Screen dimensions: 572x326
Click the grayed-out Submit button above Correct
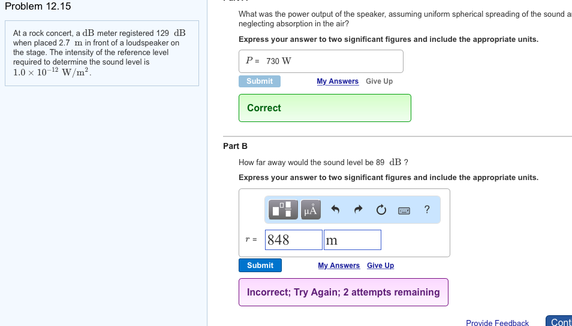coord(260,81)
